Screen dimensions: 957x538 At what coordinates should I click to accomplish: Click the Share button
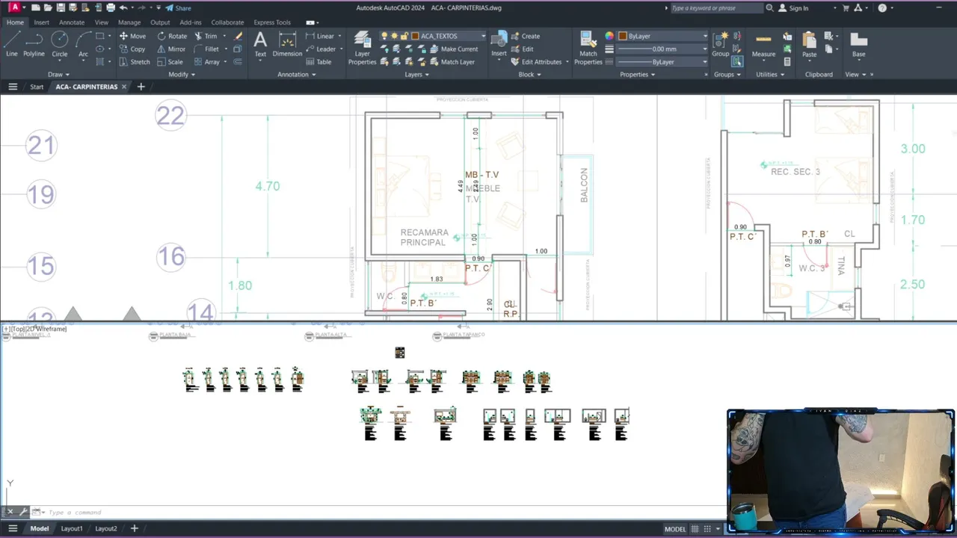pos(178,8)
